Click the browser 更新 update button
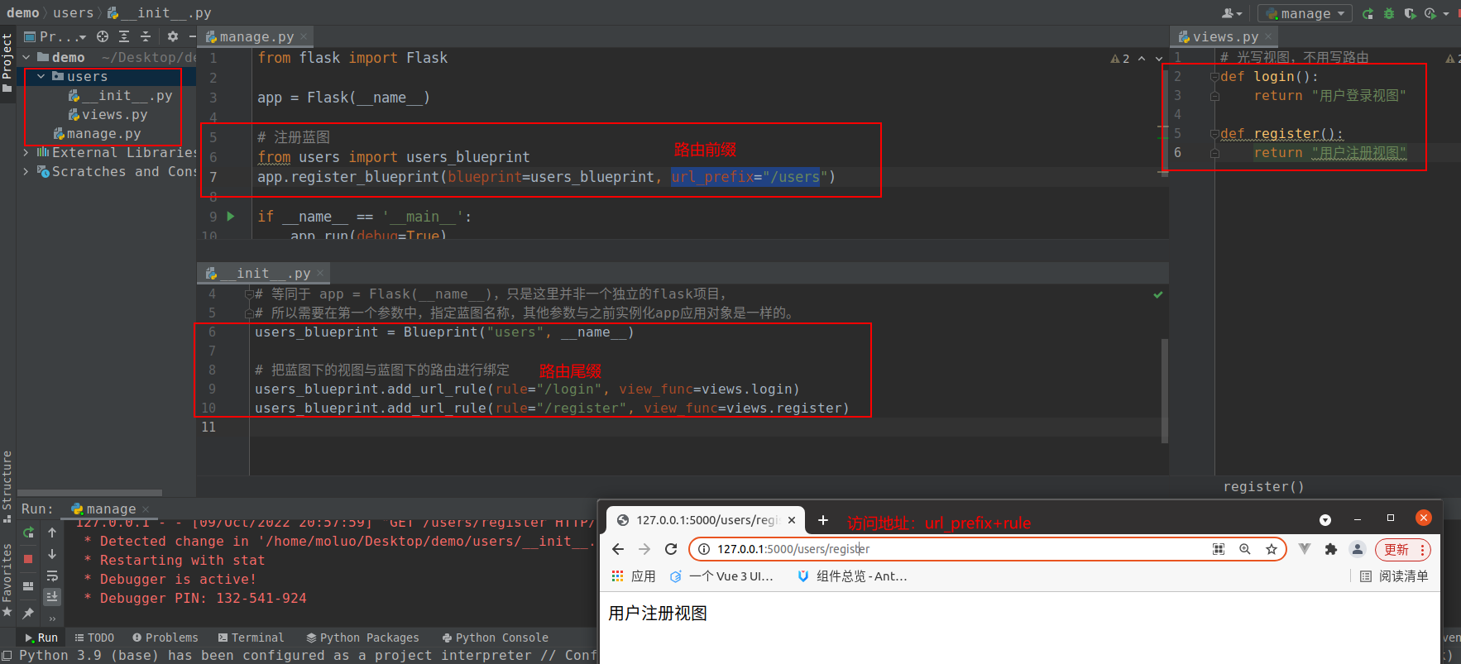The image size is (1461, 664). click(1402, 549)
